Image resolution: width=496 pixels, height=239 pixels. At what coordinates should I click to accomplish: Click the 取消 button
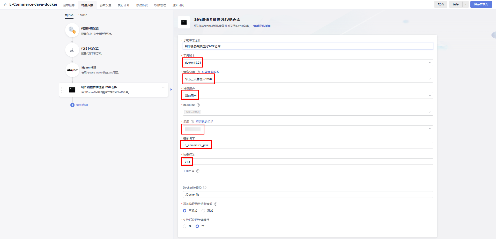coord(441,4)
